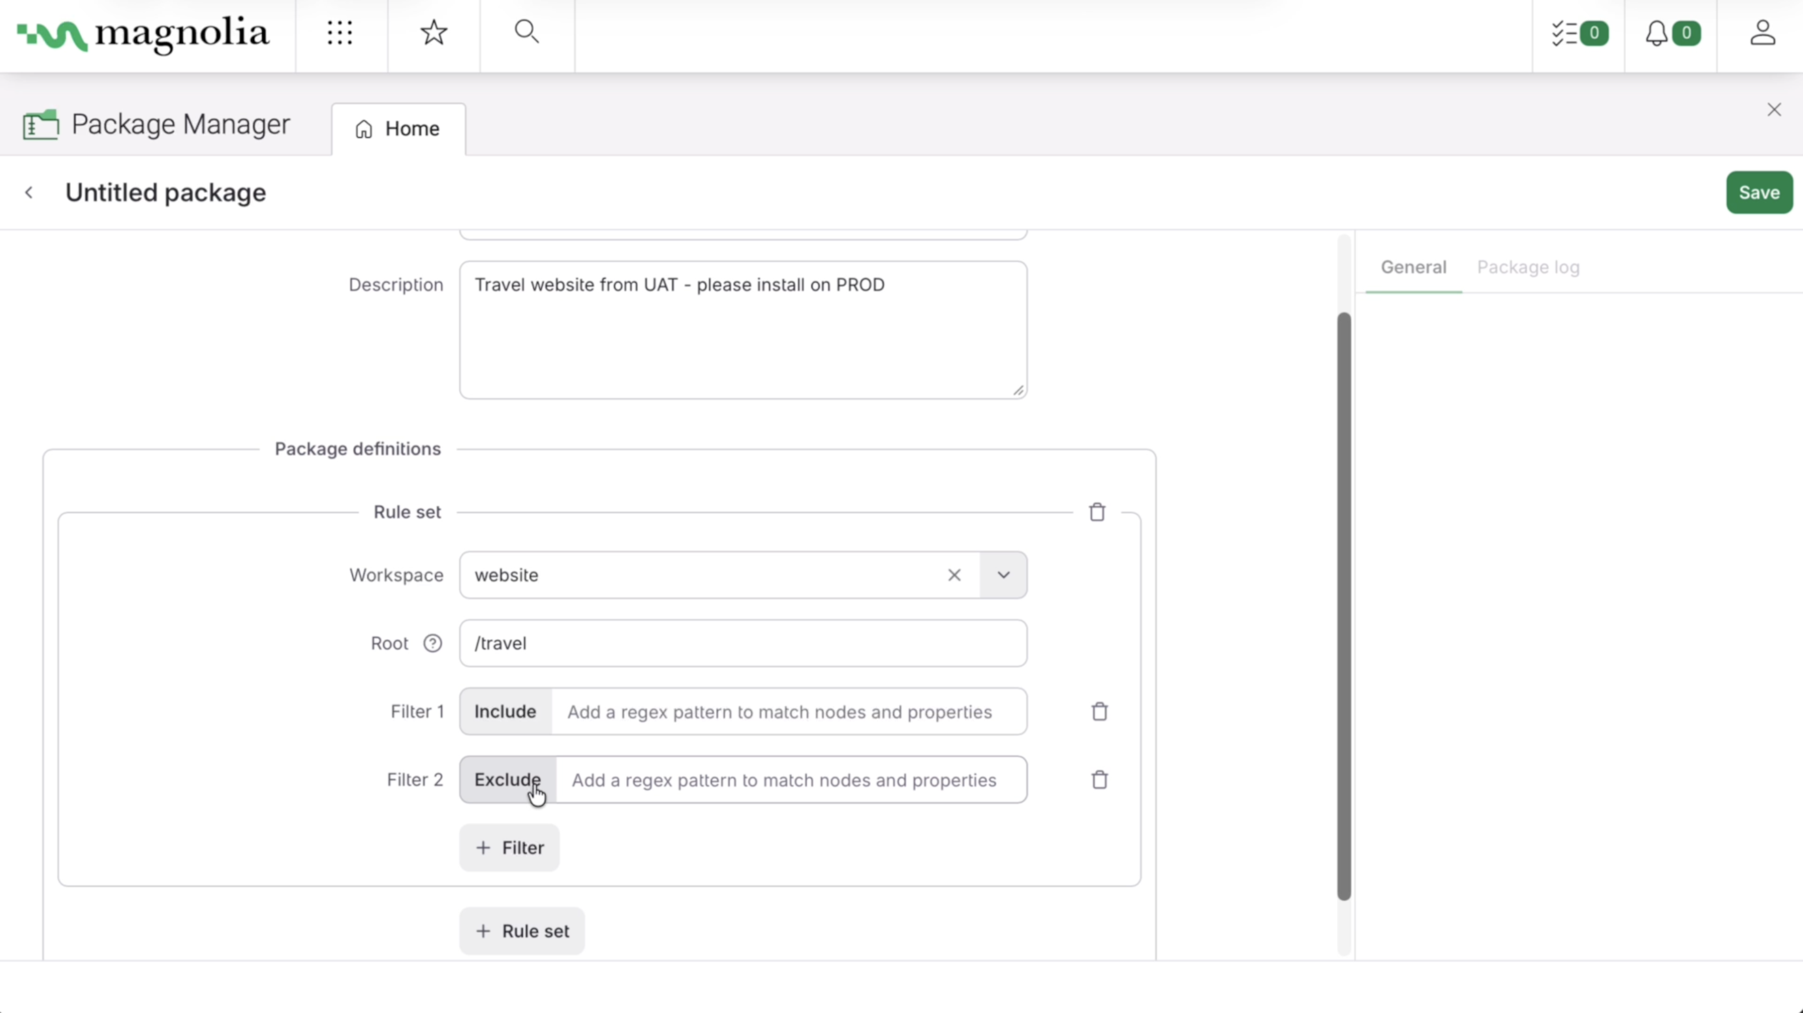Click the Root field help icon
Viewport: 1803px width, 1013px height.
[x=433, y=644]
